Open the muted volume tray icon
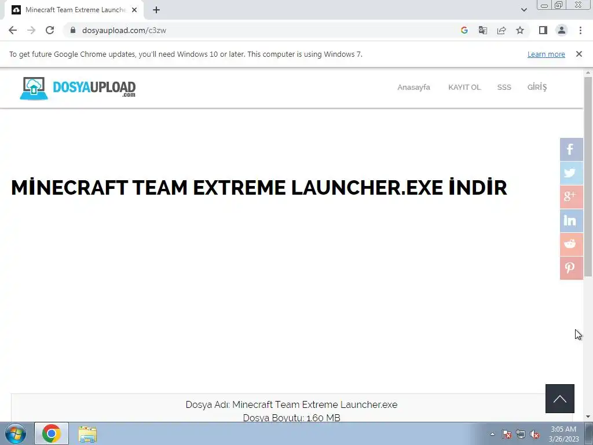 [x=535, y=434]
